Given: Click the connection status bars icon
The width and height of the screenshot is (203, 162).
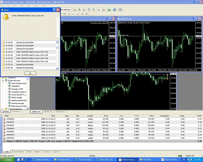Looking at the screenshot, I should coord(180,156).
